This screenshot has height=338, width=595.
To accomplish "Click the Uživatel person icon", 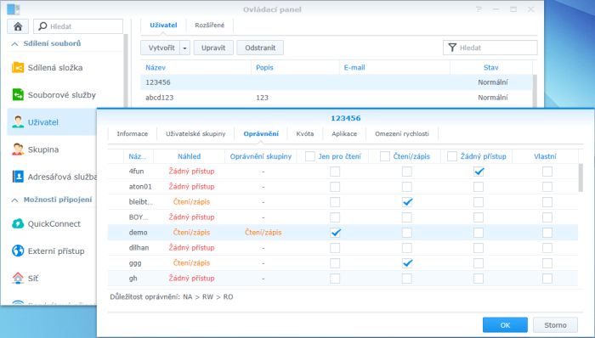I will coord(18,122).
